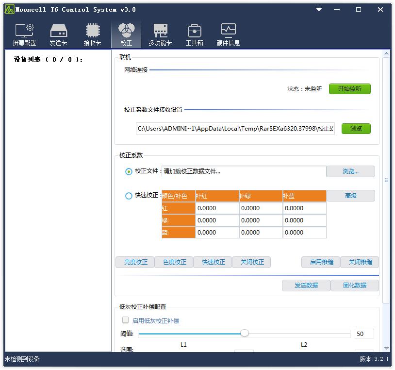This screenshot has width=395, height=370.
Task: Click the 红 row 补红 cell
Action: [x=217, y=208]
